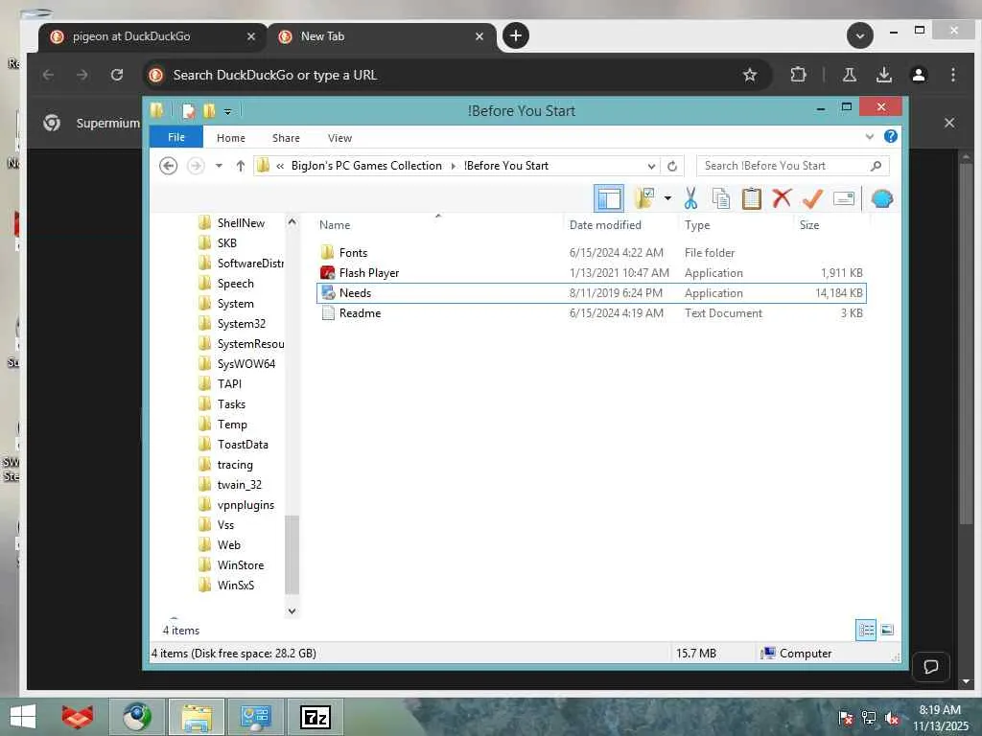Select the Needs application file

[x=592, y=293]
